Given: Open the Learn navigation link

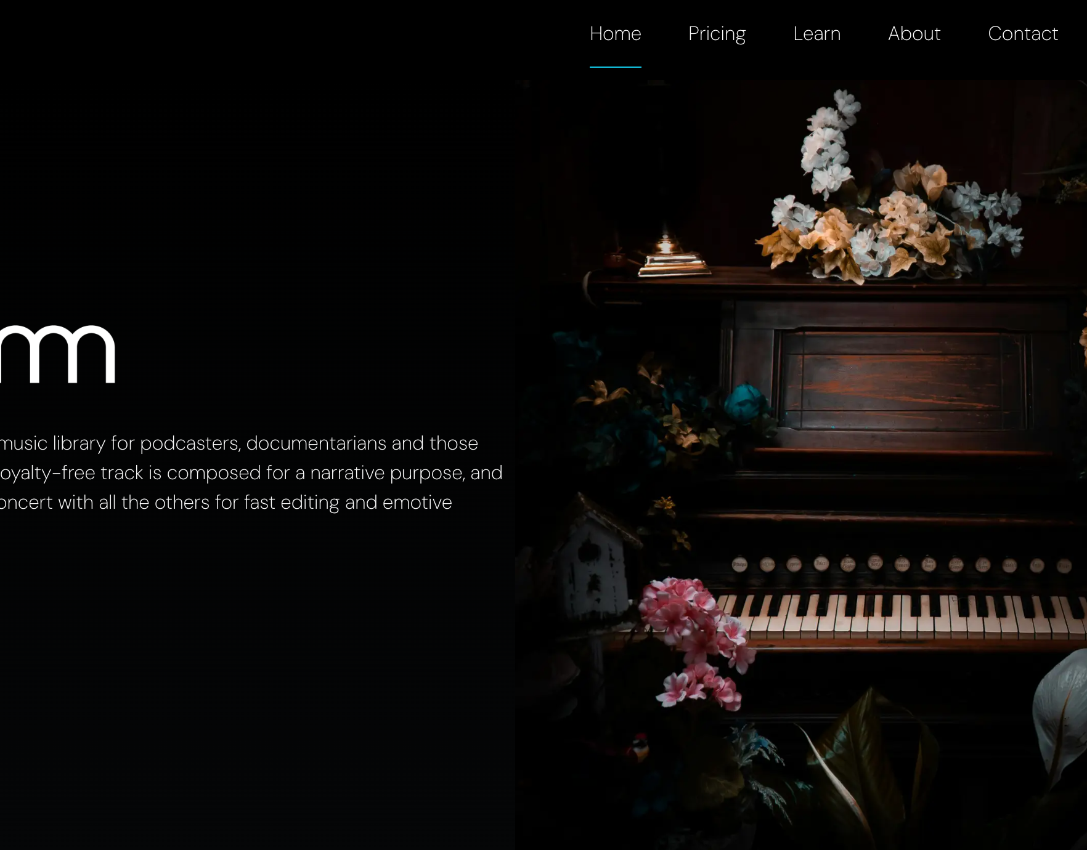Looking at the screenshot, I should coord(816,33).
